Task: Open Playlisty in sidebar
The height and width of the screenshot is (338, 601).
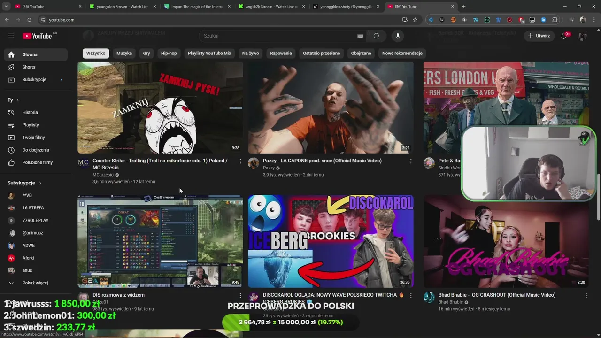Action: [x=36, y=125]
